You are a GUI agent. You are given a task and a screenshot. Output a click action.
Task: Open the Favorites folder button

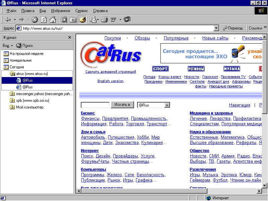[73, 20]
